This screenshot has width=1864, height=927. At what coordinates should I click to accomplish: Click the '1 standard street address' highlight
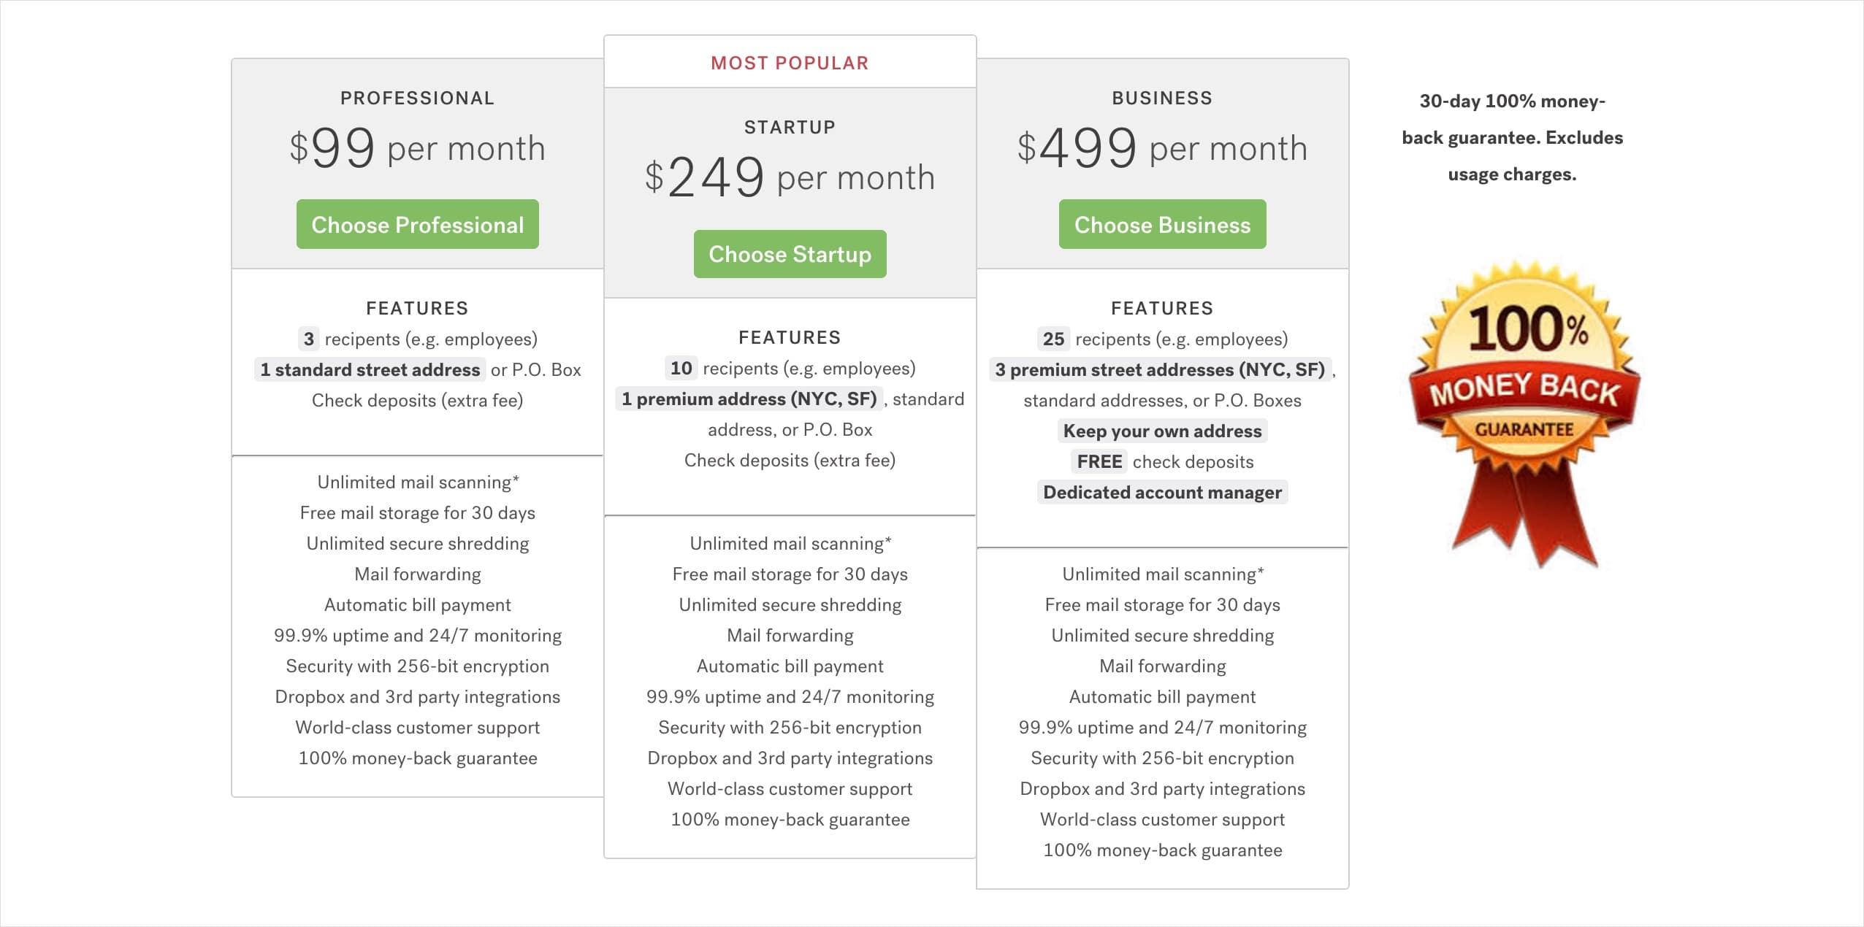370,370
